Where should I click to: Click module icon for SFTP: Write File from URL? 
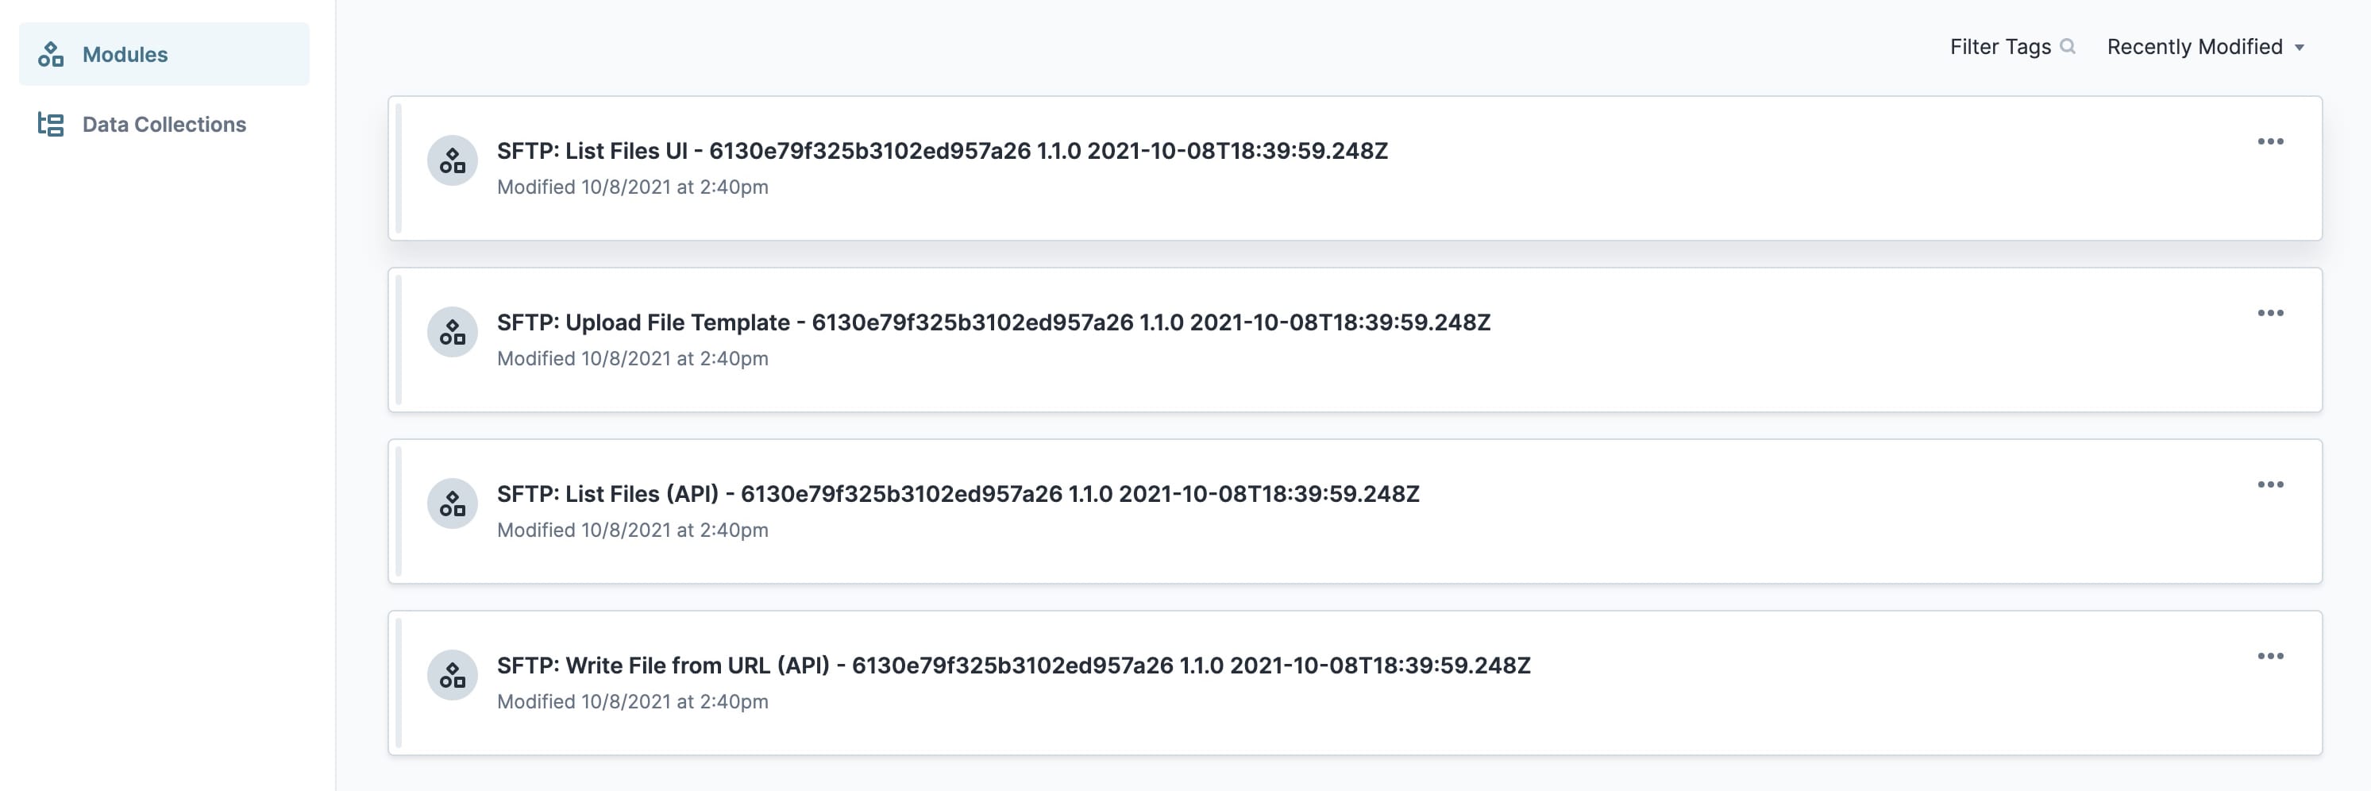[x=452, y=675]
